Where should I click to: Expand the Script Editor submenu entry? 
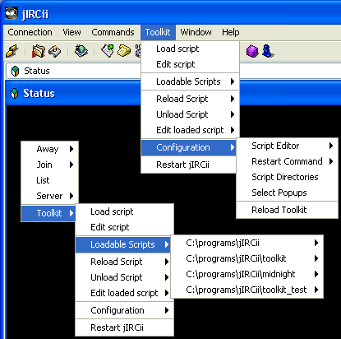click(287, 146)
